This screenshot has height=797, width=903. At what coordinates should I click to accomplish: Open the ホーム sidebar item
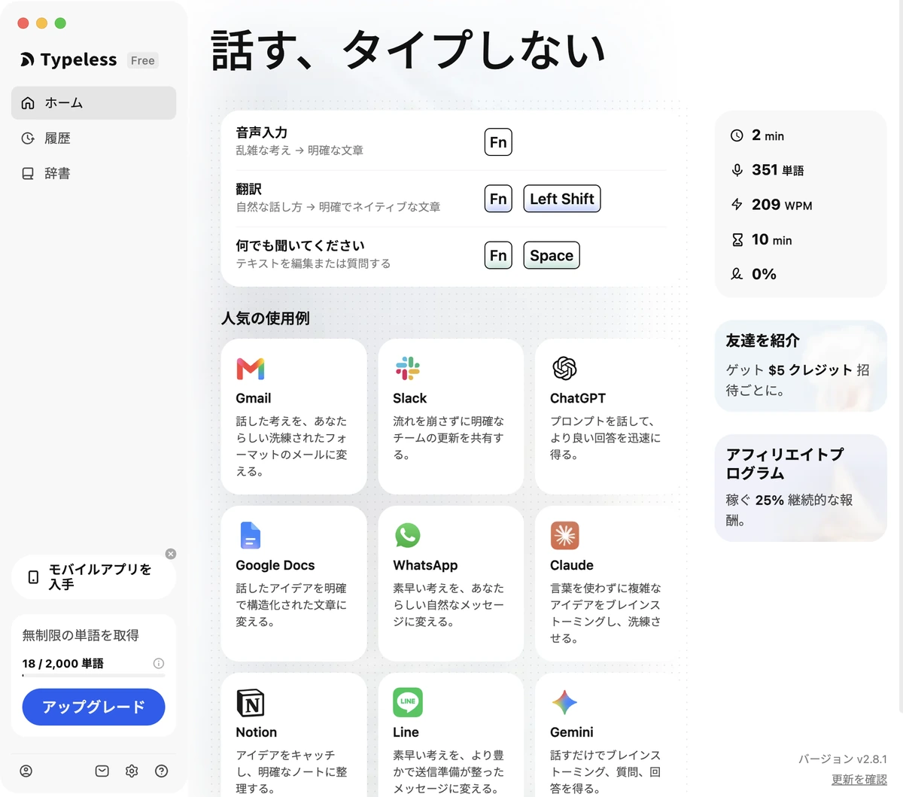click(x=93, y=103)
